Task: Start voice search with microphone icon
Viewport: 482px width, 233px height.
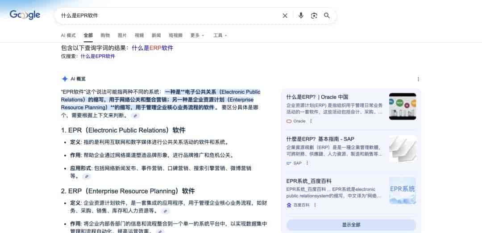Action: 301,15
